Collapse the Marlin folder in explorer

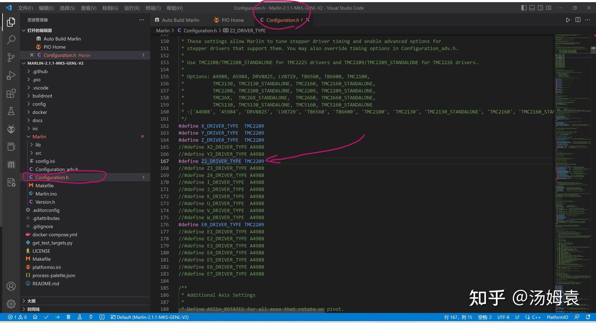click(x=39, y=136)
